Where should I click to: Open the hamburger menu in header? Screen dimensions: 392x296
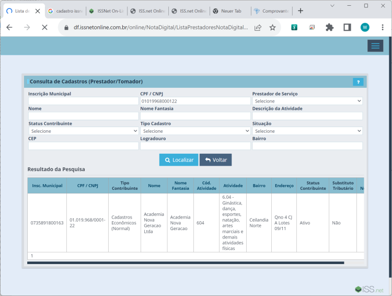(x=375, y=46)
